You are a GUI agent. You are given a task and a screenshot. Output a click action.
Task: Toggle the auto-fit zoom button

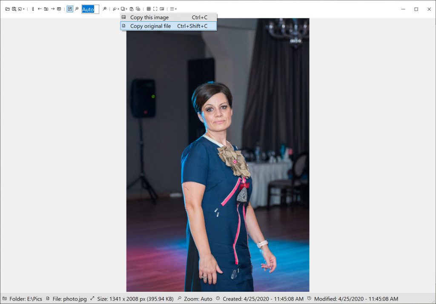click(70, 9)
